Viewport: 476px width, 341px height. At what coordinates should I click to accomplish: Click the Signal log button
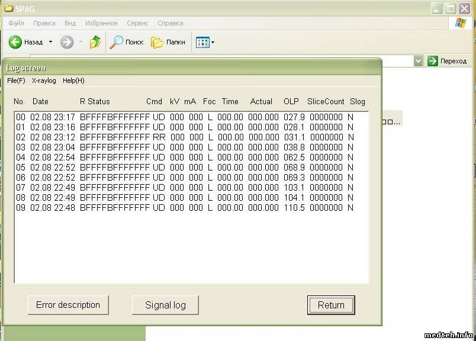[165, 305]
